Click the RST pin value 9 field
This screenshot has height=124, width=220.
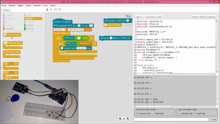[79, 25]
